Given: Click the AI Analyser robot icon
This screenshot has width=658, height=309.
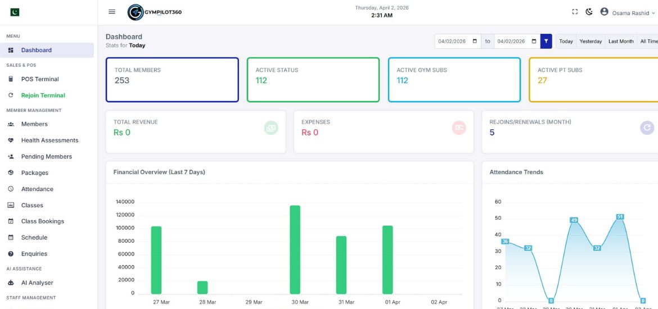Looking at the screenshot, I should pyautogui.click(x=11, y=283).
